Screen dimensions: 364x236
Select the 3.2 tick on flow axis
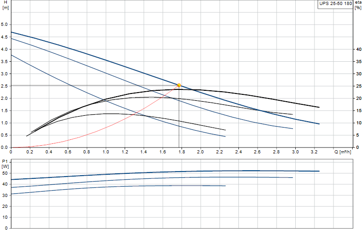pyautogui.click(x=314, y=152)
